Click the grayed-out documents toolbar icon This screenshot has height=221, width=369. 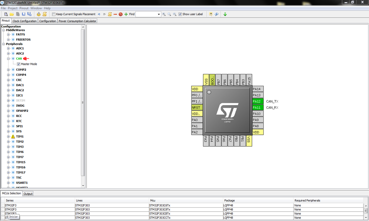pyautogui.click(x=18, y=14)
